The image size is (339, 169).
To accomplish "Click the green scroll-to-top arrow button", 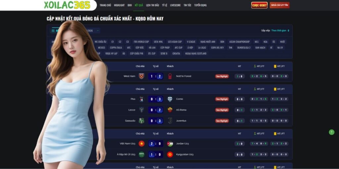I will pos(331,132).
